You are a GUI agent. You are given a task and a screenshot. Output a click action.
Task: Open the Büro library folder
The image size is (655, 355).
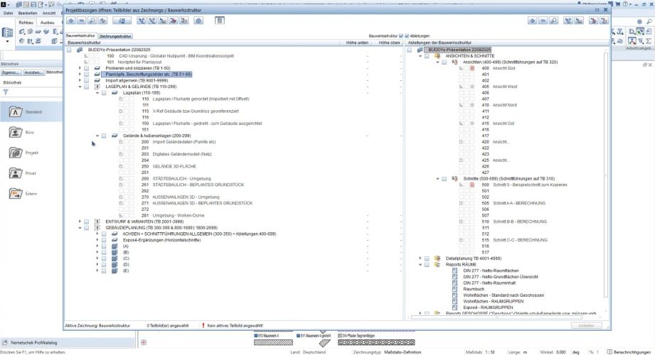coord(16,132)
